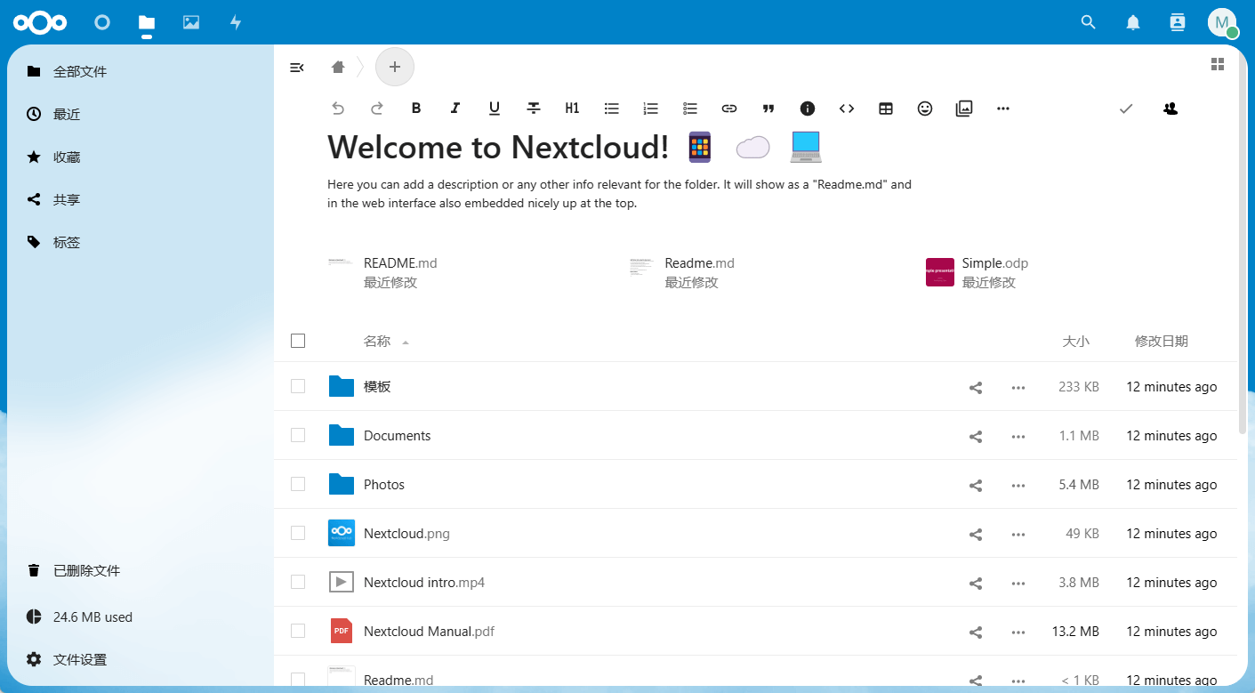The width and height of the screenshot is (1255, 693).
Task: Select all files using the header checkbox
Action: tap(298, 341)
